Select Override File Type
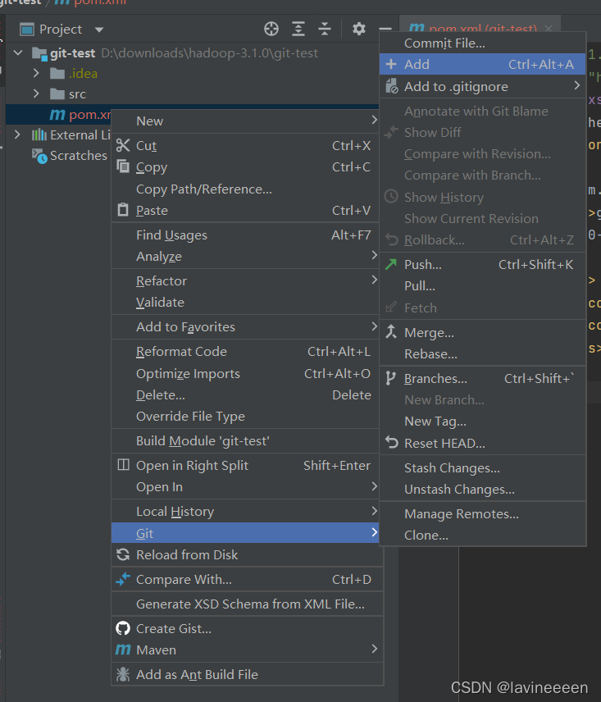This screenshot has width=601, height=702. click(x=245, y=417)
